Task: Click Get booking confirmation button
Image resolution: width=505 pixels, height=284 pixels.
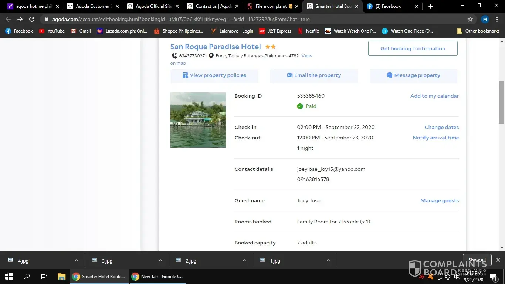Action: coord(413,48)
